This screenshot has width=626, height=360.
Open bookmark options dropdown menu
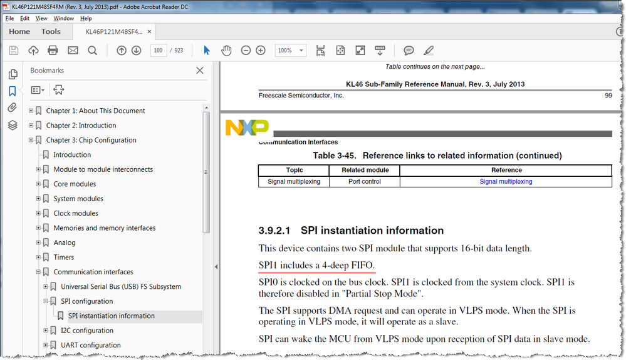click(x=38, y=91)
